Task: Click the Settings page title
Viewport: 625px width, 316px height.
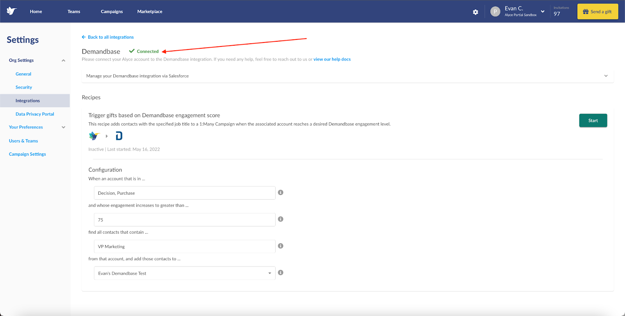Action: coord(23,40)
